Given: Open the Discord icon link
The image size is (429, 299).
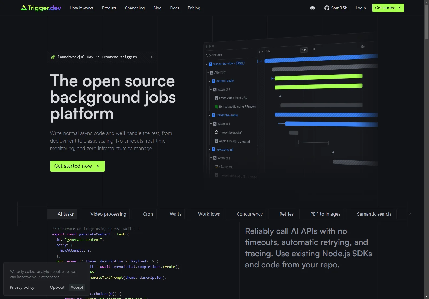Looking at the screenshot, I should tap(313, 8).
